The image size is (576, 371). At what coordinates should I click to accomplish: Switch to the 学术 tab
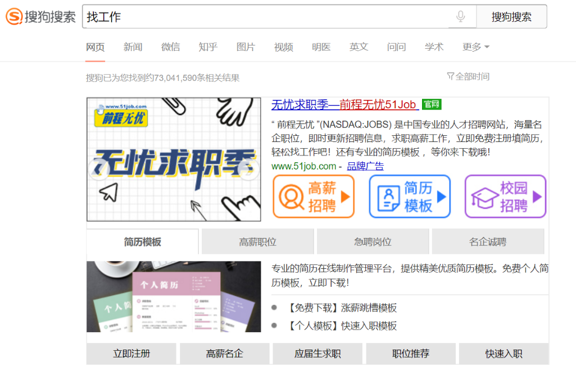point(434,47)
